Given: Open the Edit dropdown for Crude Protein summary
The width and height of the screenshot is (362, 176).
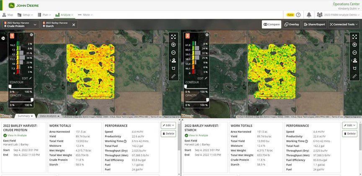Looking at the screenshot, I should tap(168, 125).
